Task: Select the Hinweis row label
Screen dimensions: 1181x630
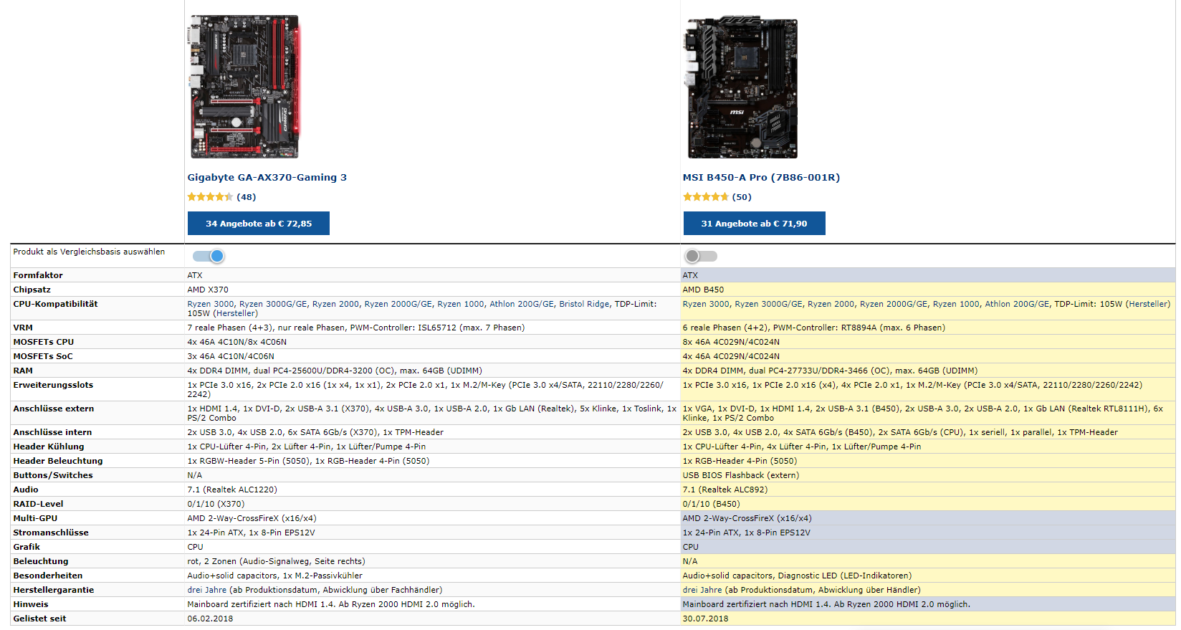Action: 31,604
